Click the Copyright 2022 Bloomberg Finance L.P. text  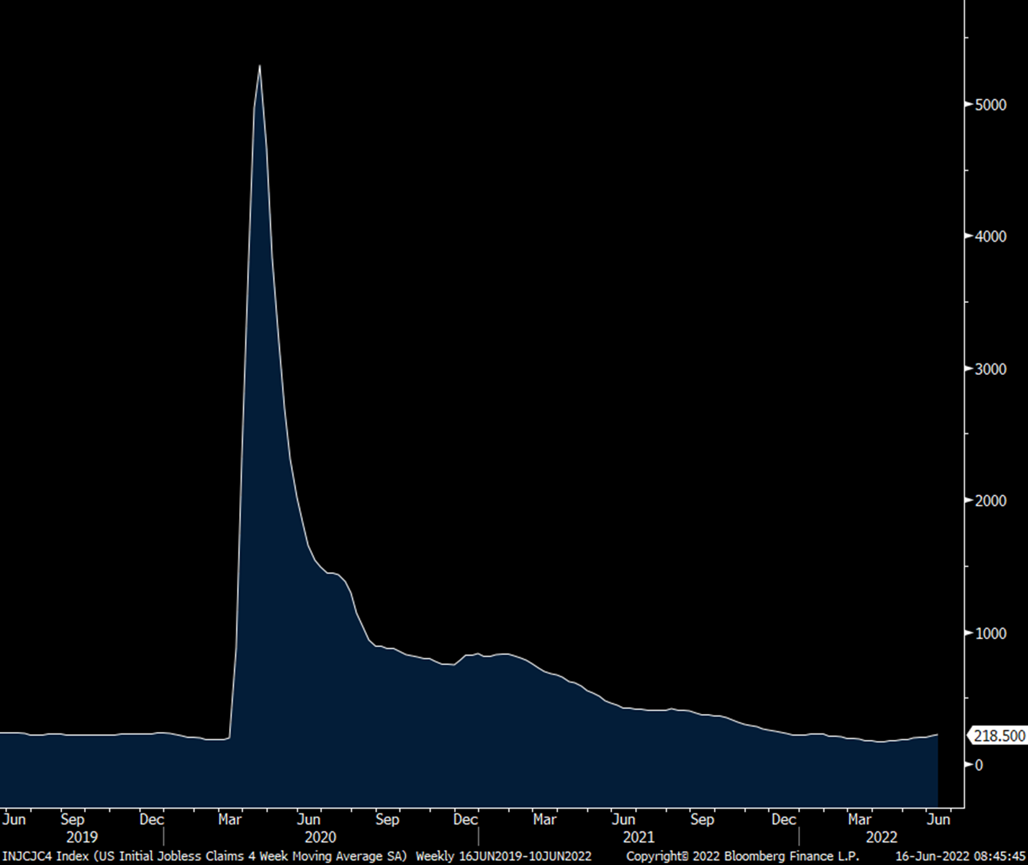[x=742, y=856]
